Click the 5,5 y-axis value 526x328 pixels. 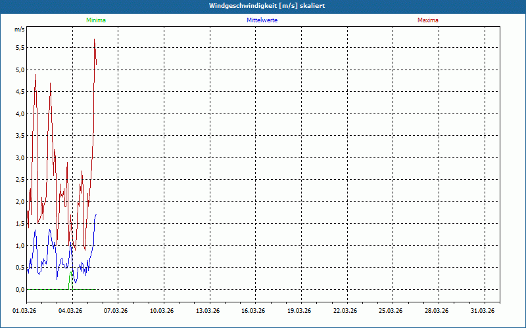coord(20,48)
